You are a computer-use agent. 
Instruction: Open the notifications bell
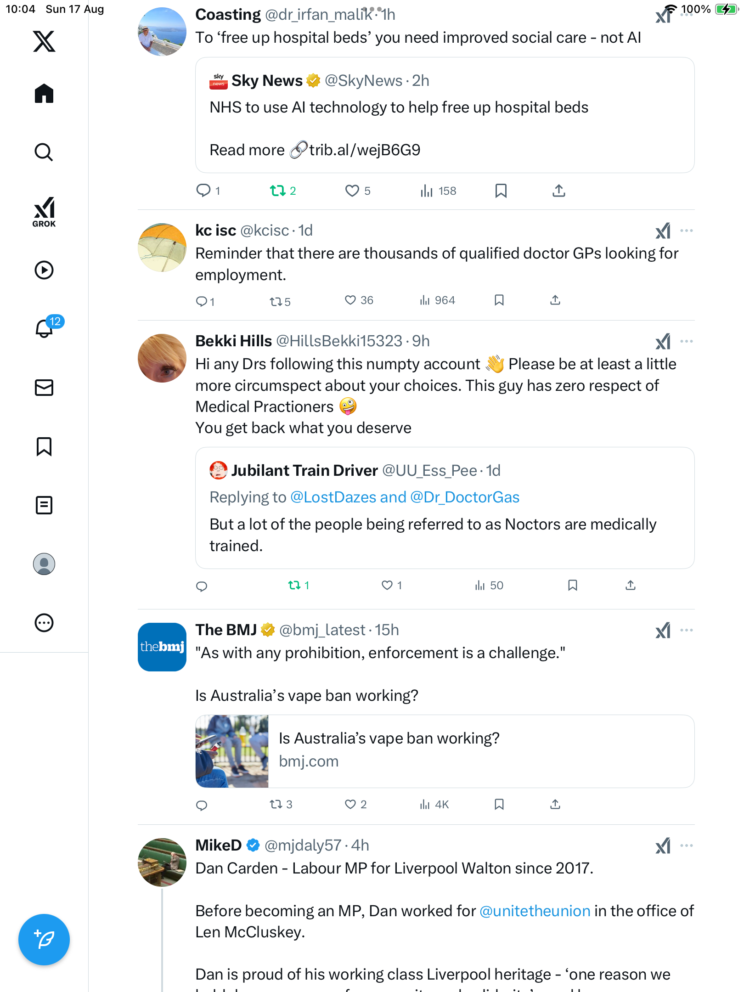click(x=45, y=328)
